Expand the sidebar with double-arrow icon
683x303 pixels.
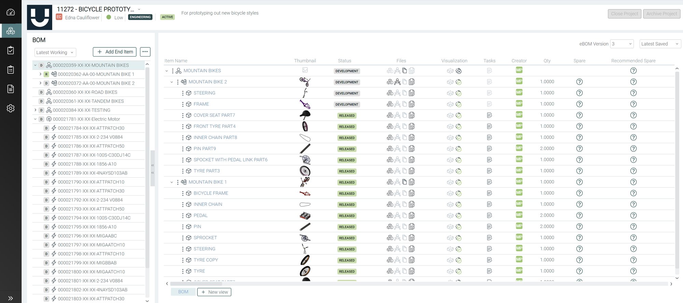[11, 298]
